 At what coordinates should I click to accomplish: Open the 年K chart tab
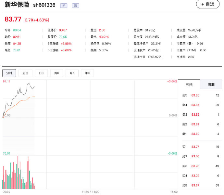click(x=87, y=73)
